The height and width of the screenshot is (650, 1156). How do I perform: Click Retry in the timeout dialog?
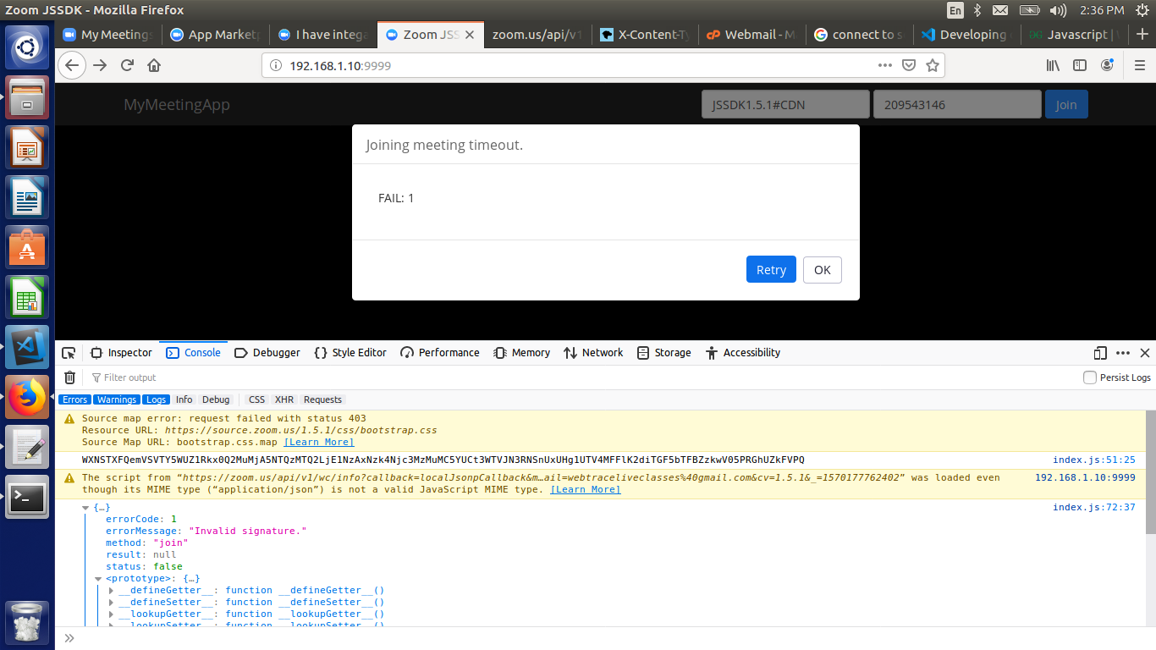pyautogui.click(x=771, y=270)
